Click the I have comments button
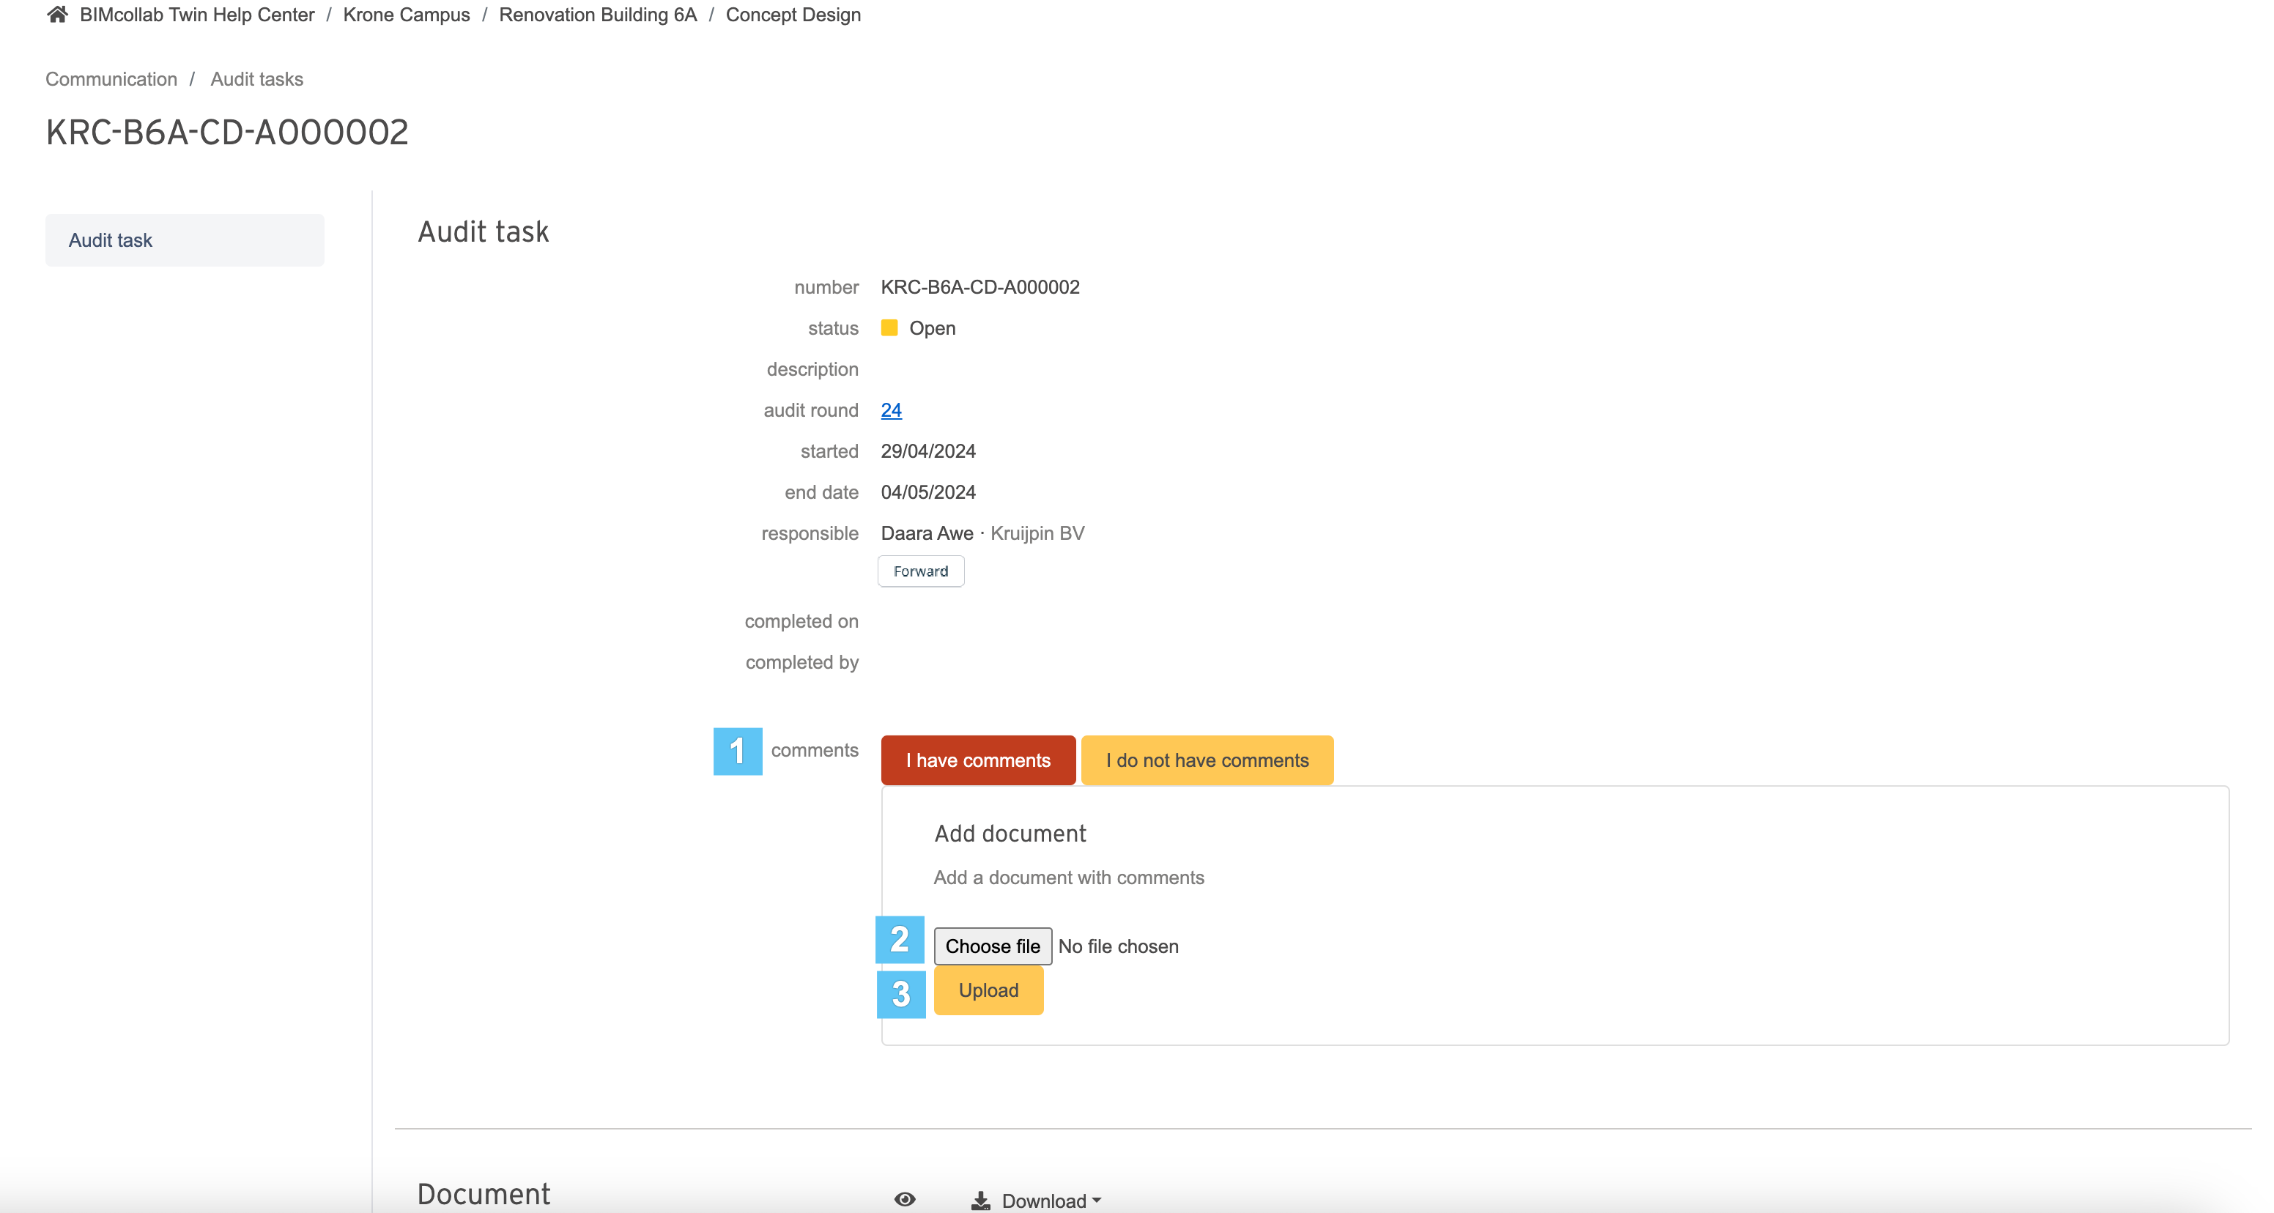 point(978,760)
